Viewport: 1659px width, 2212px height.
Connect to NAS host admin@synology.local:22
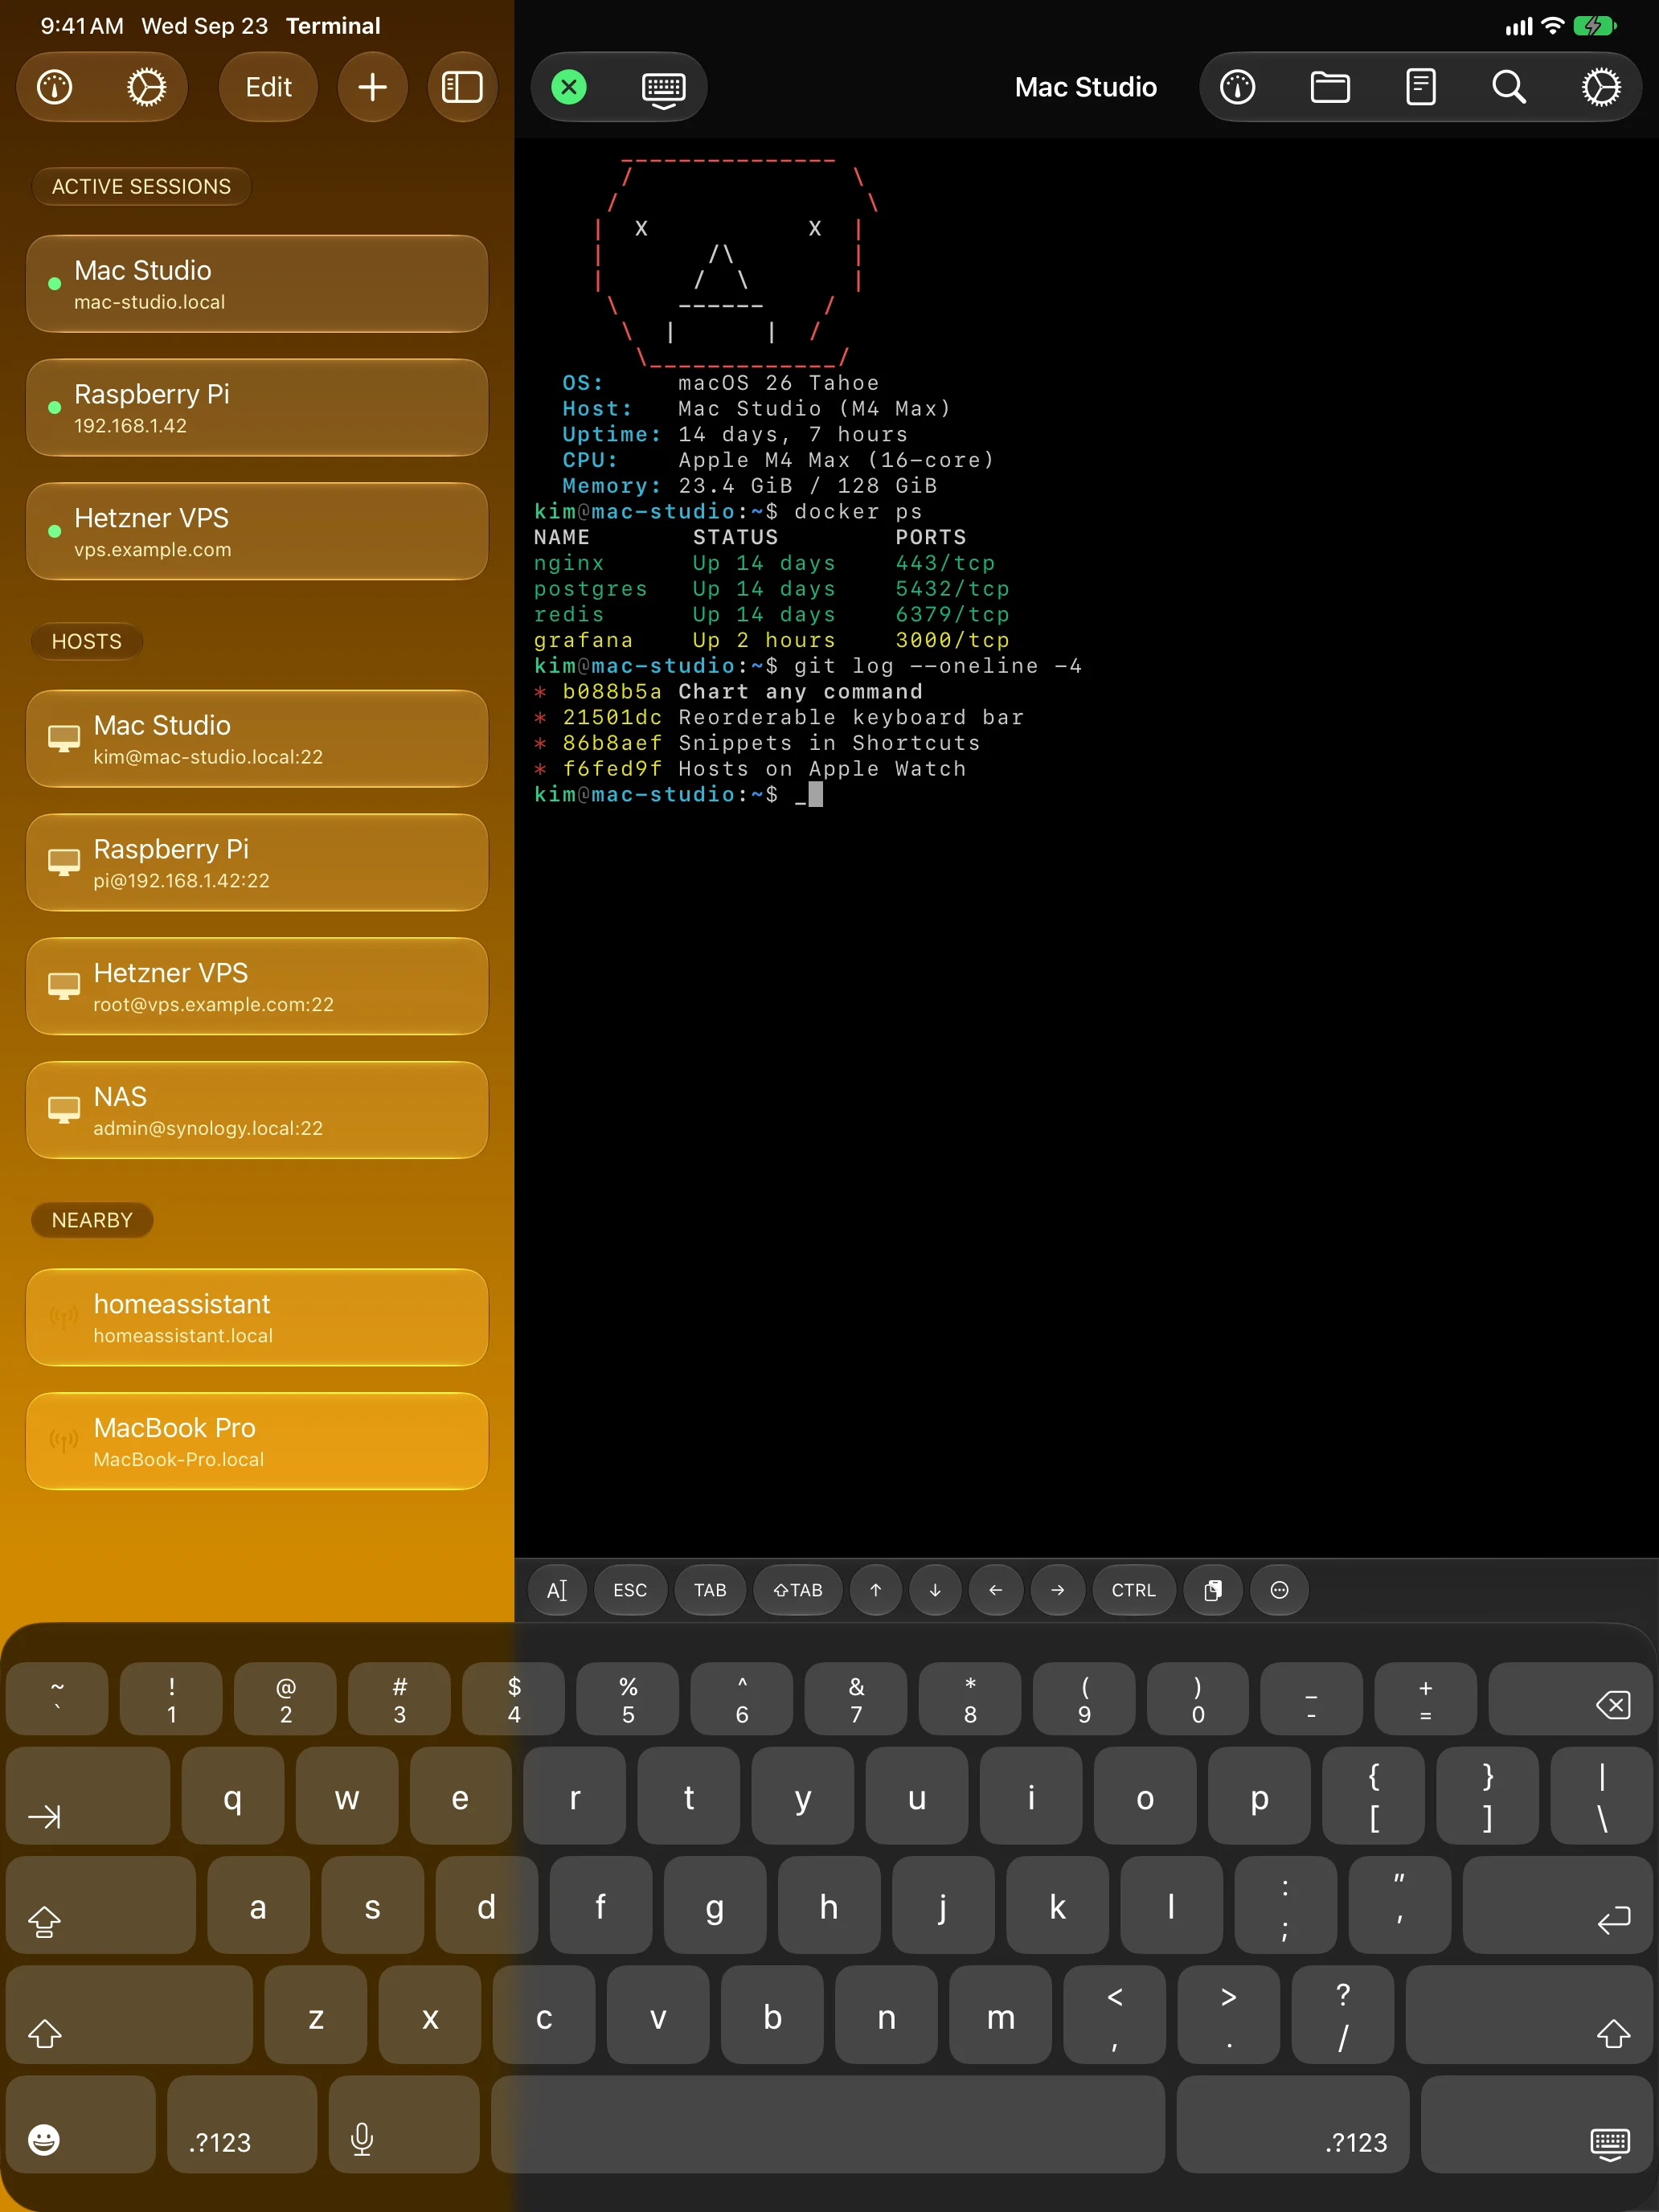pos(257,1110)
